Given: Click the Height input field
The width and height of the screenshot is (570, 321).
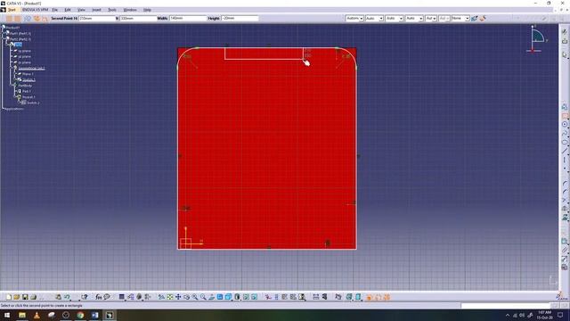Looking at the screenshot, I should tap(240, 18).
